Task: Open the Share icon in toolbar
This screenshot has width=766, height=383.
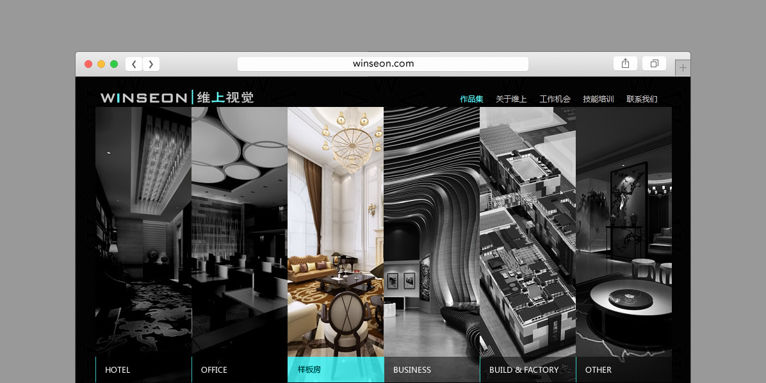Action: 625,63
